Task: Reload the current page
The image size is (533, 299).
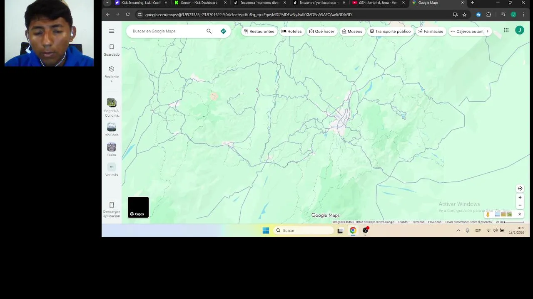Action: (128, 15)
